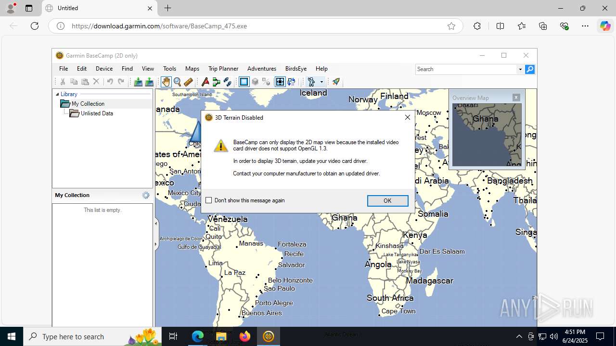The width and height of the screenshot is (616, 346).
Task: Open the Trip Planner menu
Action: (223, 69)
